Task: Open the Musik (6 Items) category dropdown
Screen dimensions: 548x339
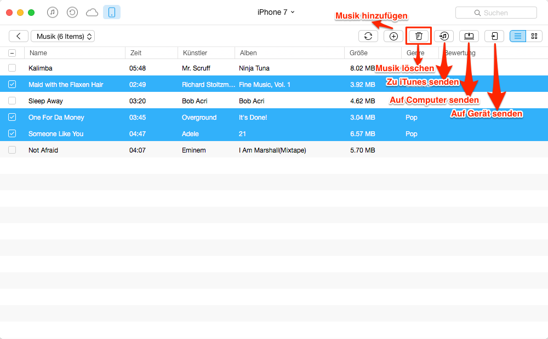Action: (63, 36)
